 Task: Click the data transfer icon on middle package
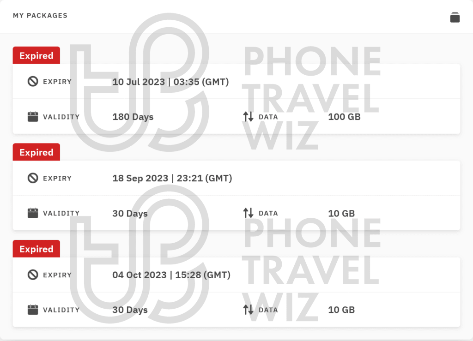coord(248,213)
